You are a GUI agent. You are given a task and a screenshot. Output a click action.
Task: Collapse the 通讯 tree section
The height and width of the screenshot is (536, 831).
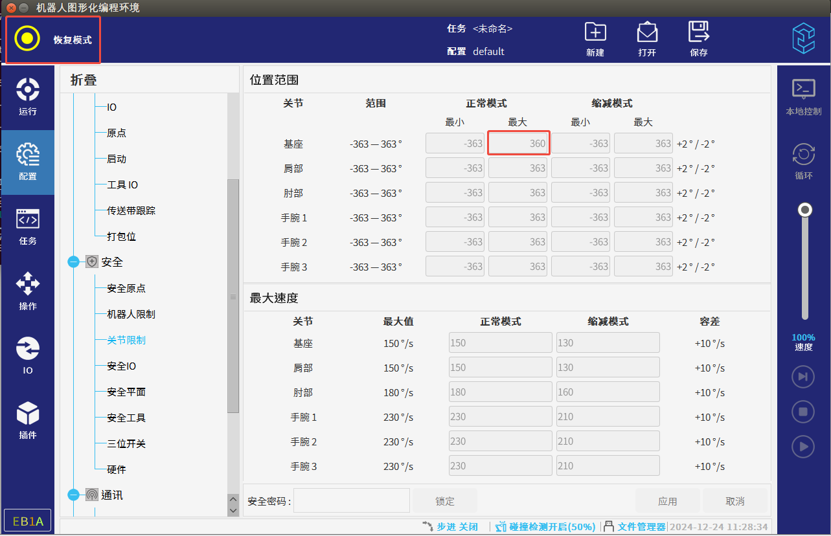click(73, 495)
